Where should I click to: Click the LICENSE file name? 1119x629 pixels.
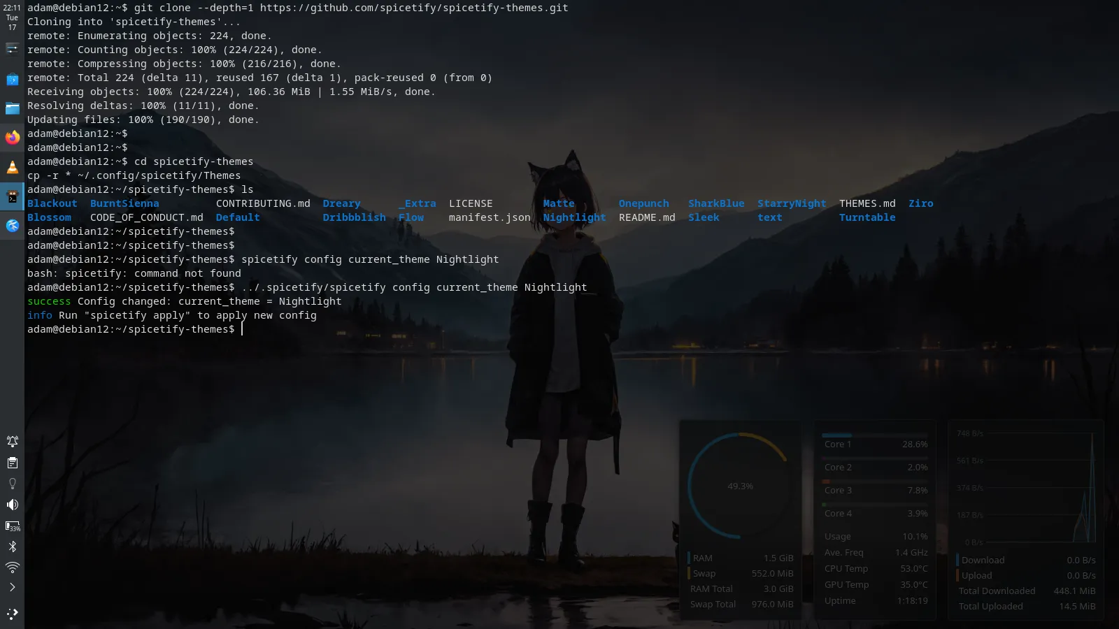(x=471, y=203)
